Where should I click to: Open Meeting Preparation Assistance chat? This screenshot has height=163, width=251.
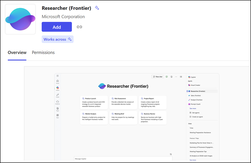200,132
